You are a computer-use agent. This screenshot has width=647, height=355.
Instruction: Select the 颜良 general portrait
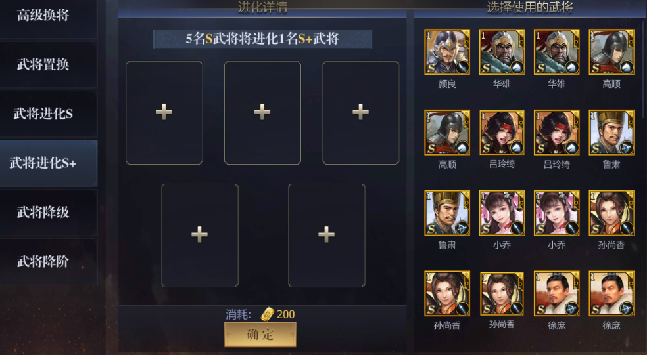coord(447,52)
